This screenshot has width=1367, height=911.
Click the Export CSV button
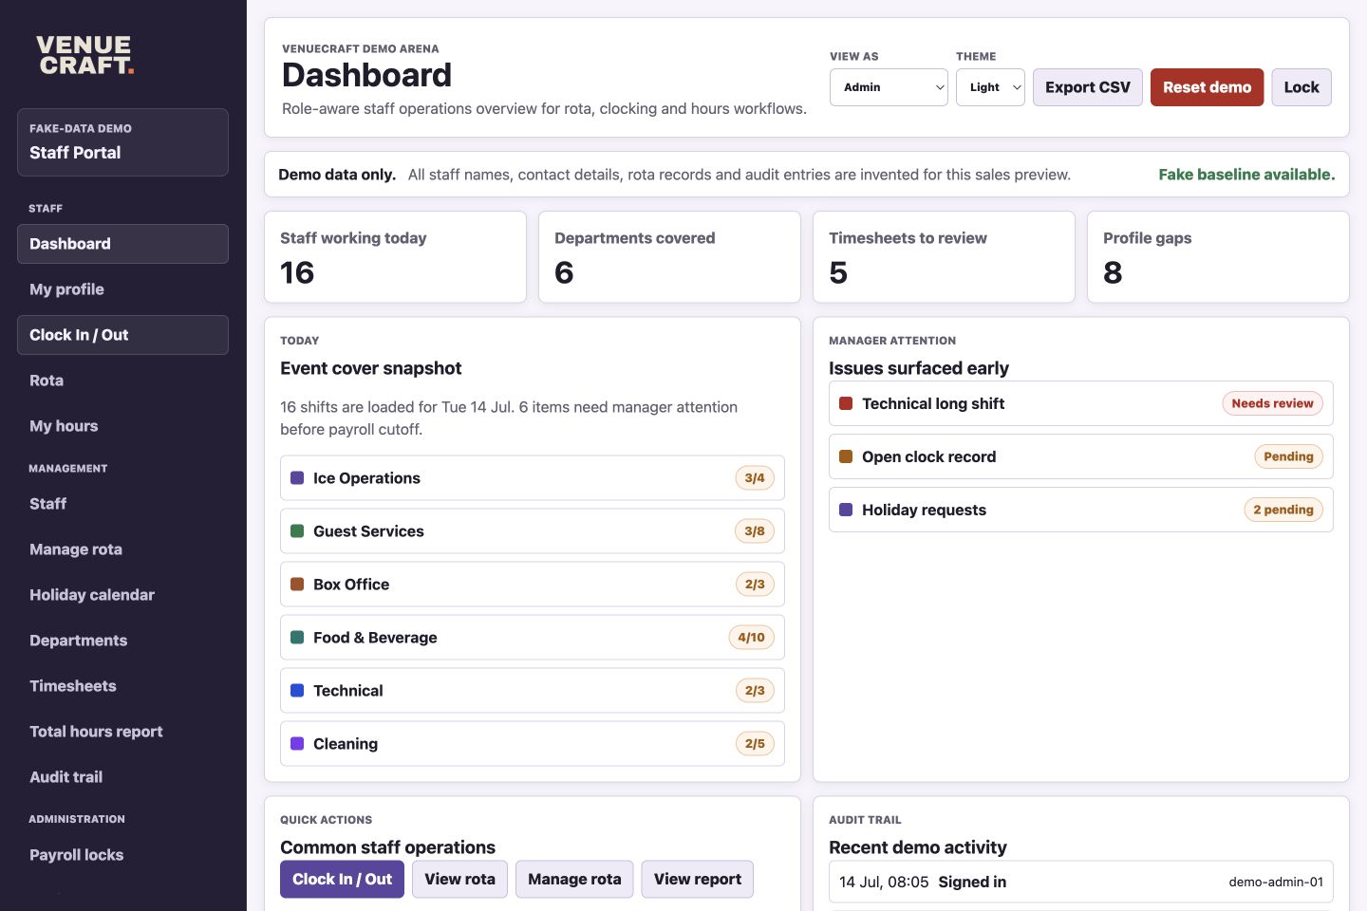(1088, 87)
